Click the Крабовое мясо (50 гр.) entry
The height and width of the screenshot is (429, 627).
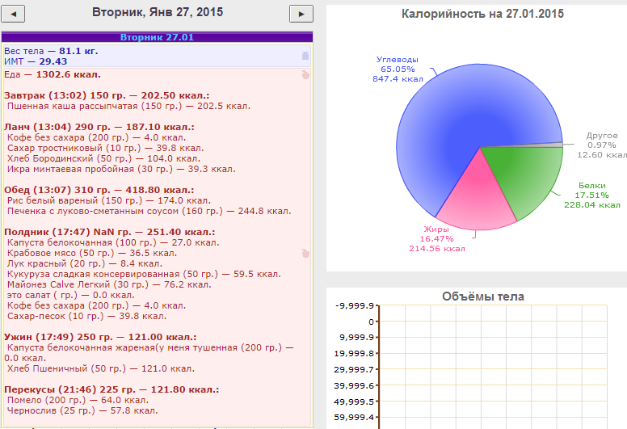coord(92,253)
